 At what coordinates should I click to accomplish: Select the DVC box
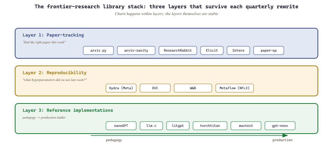(155, 88)
